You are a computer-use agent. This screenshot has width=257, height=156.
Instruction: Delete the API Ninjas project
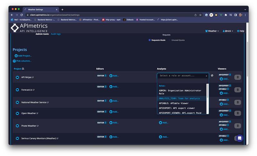pos(237,77)
